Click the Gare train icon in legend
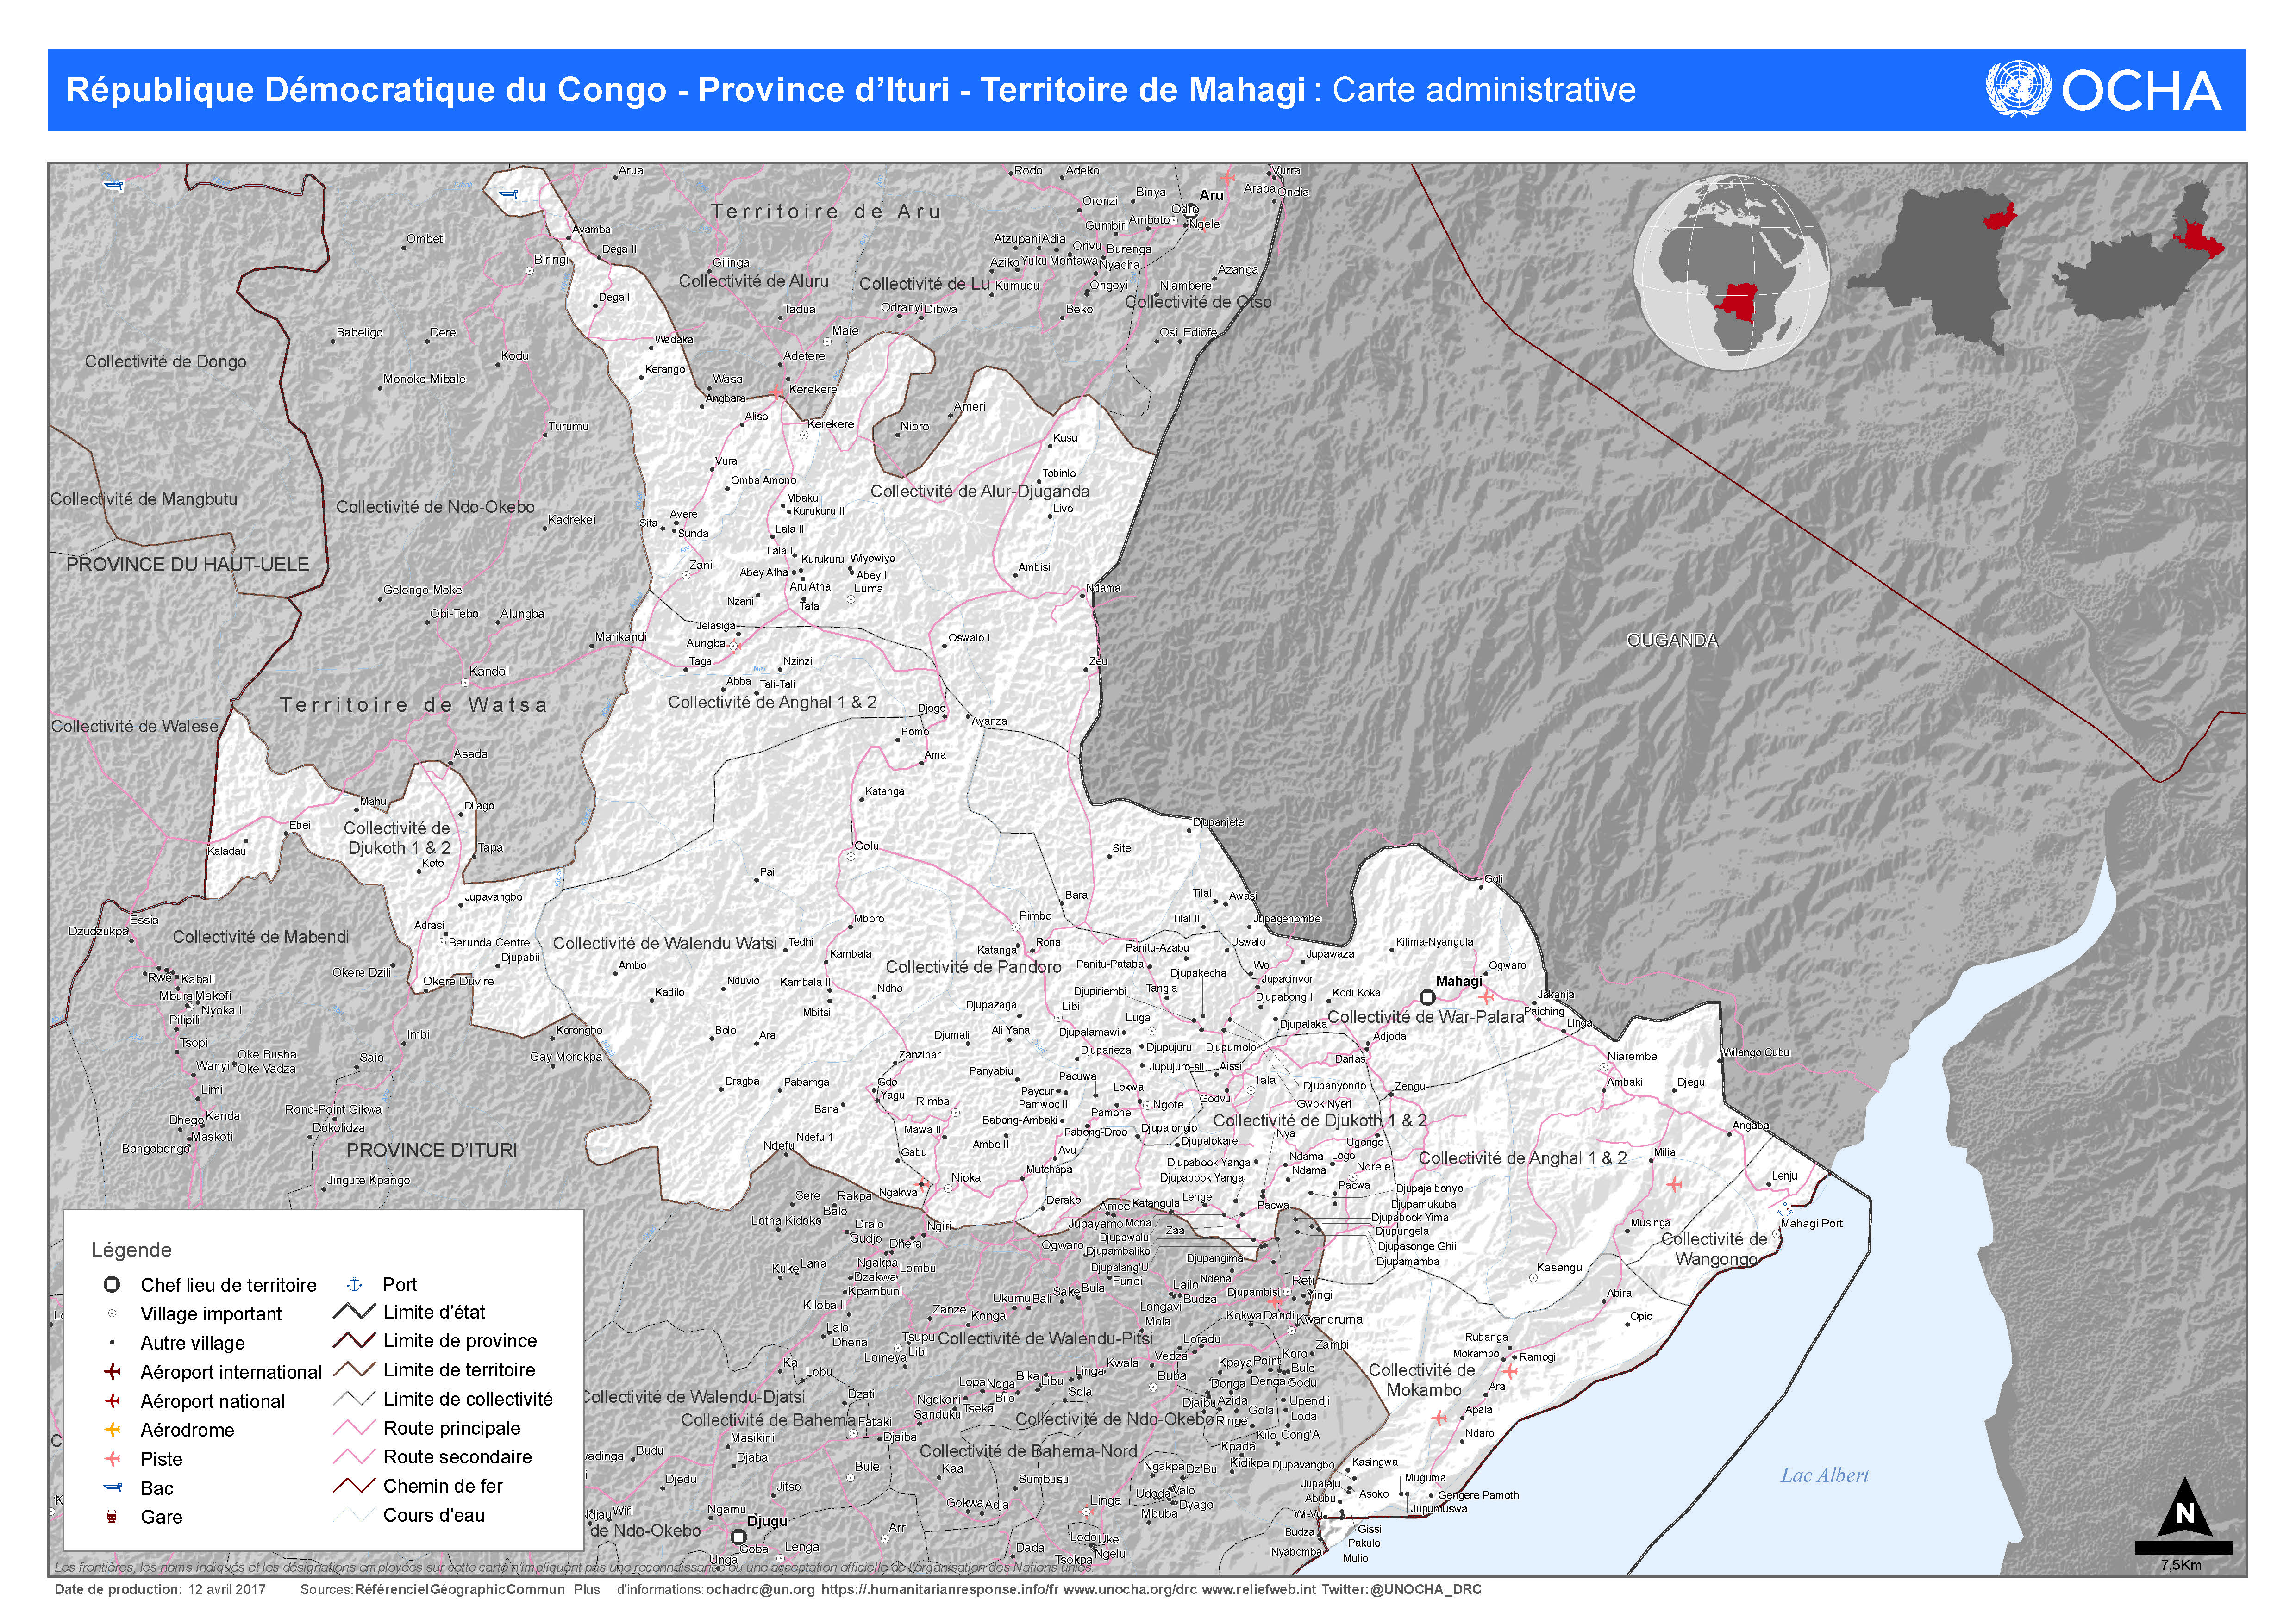This screenshot has width=2296, height=1624. (112, 1517)
